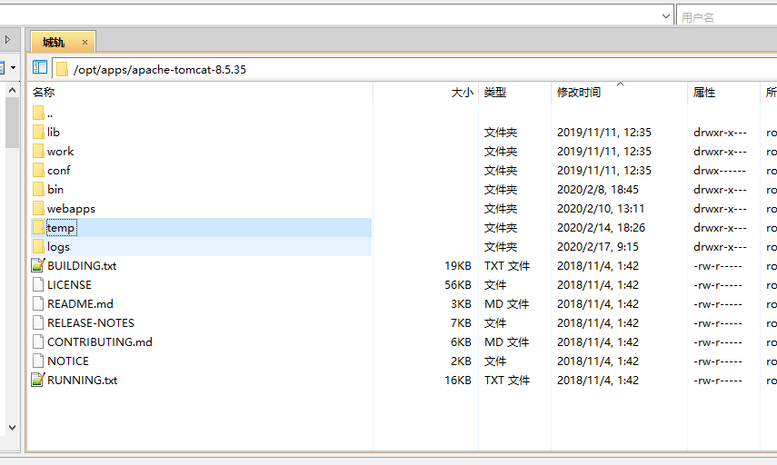Click the README.md file icon

coord(38,303)
